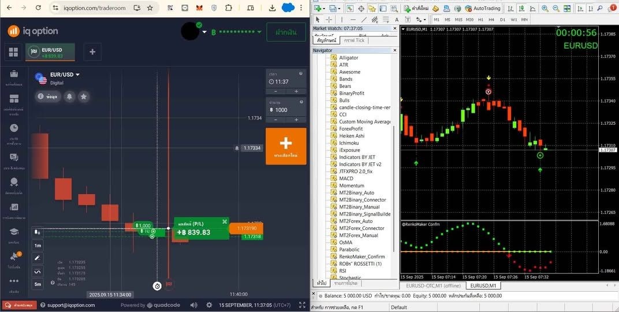Draw a trendline in MT4

pyautogui.click(x=364, y=19)
